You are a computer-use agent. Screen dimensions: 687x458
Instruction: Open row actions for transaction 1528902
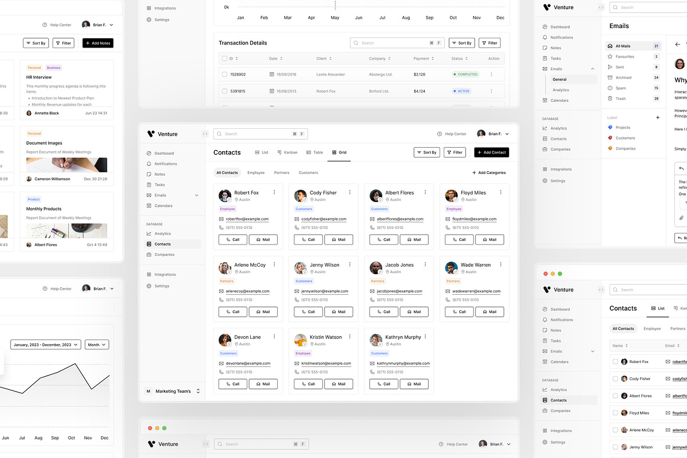(491, 74)
